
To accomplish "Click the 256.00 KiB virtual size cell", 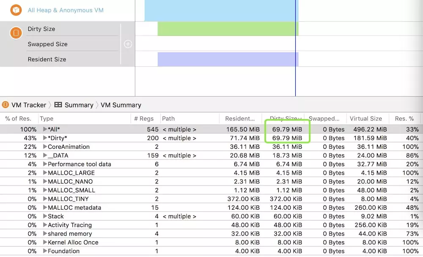I will [371, 225].
